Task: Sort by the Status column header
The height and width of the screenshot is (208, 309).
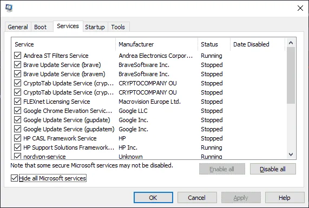Action: 214,44
